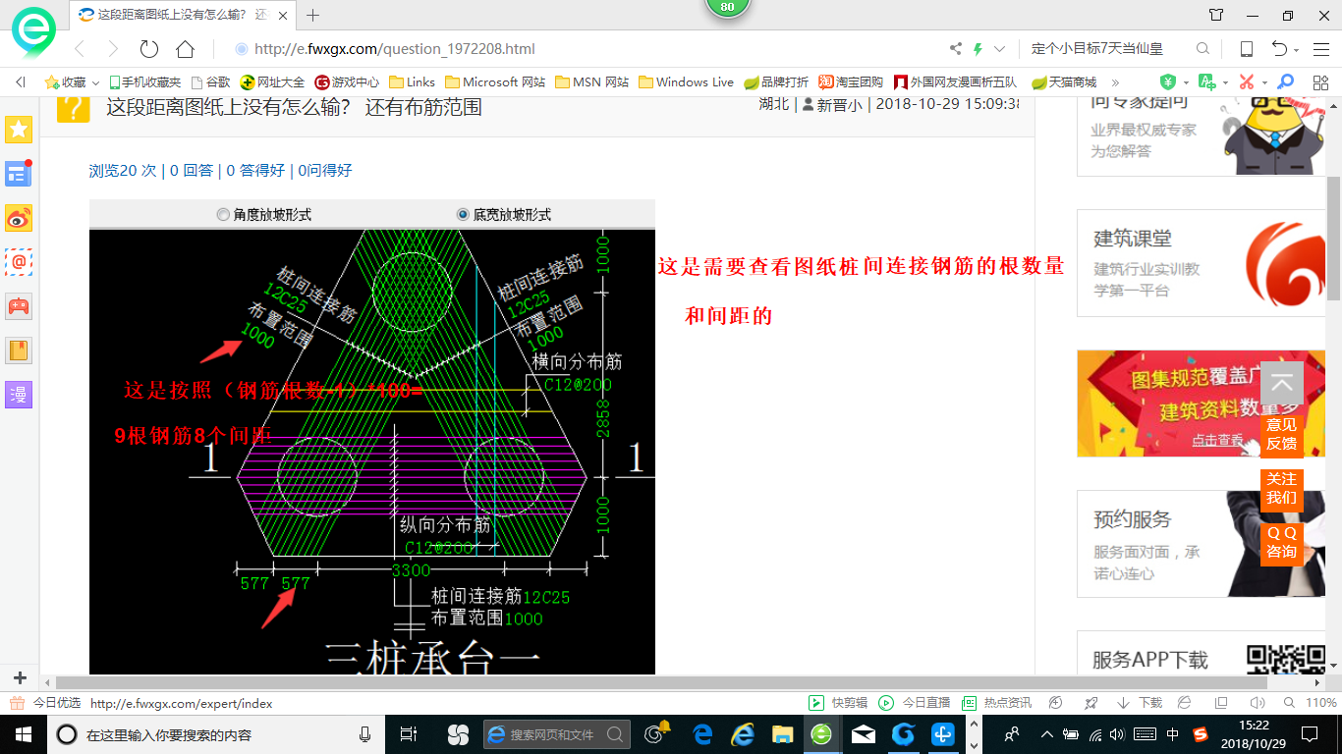Open the skin (shirt) icon in the title bar
The image size is (1342, 754).
pos(1216,15)
